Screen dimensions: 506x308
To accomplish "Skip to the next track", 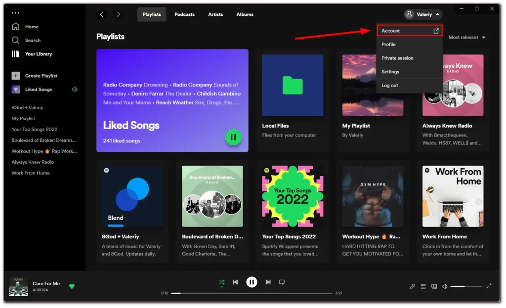I will pyautogui.click(x=268, y=282).
